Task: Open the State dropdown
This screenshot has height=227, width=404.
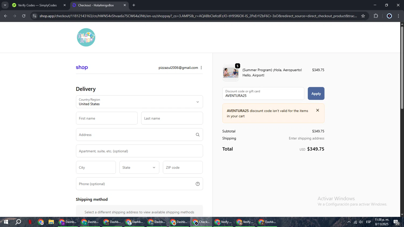Action: [139, 167]
